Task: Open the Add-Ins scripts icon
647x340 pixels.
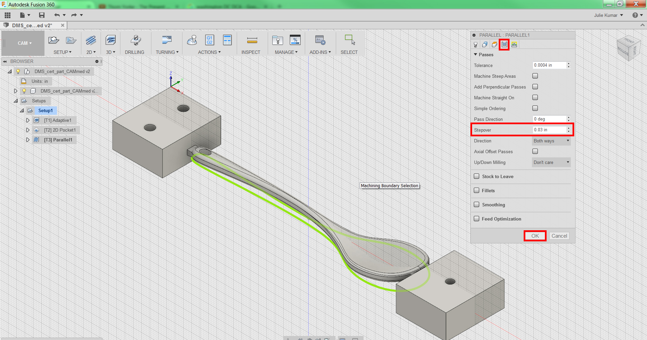Action: coord(320,40)
